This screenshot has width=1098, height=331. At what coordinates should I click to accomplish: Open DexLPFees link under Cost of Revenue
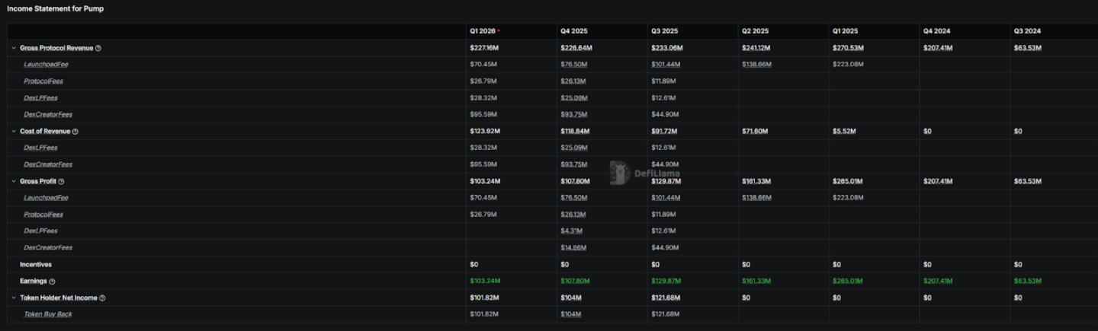(x=40, y=148)
